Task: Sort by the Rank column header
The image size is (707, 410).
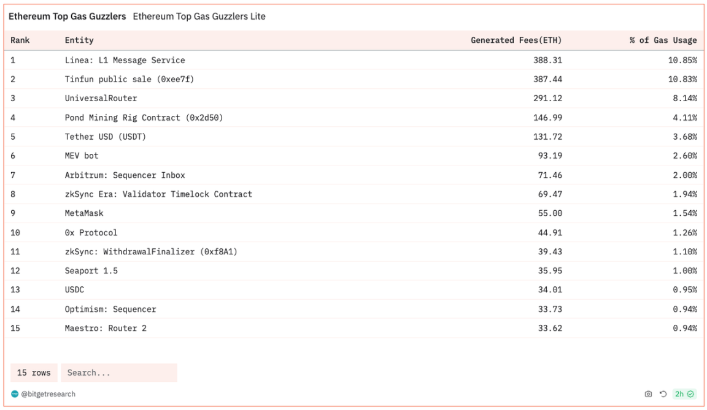Action: tap(20, 40)
